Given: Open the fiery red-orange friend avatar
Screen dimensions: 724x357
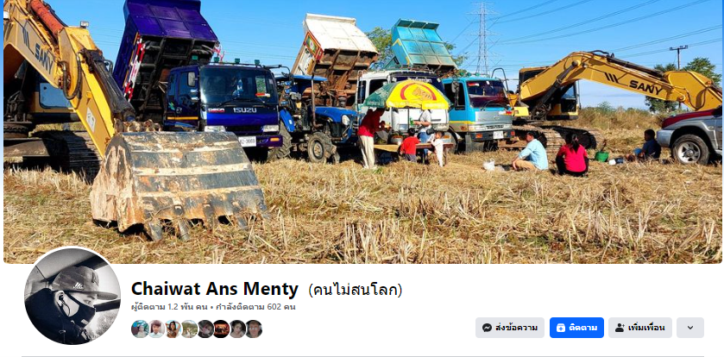Looking at the screenshot, I should click(x=221, y=329).
